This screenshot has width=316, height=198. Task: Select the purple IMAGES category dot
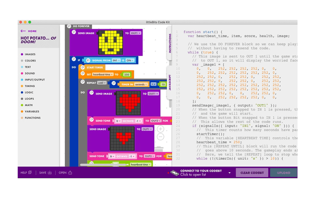coord(22,54)
